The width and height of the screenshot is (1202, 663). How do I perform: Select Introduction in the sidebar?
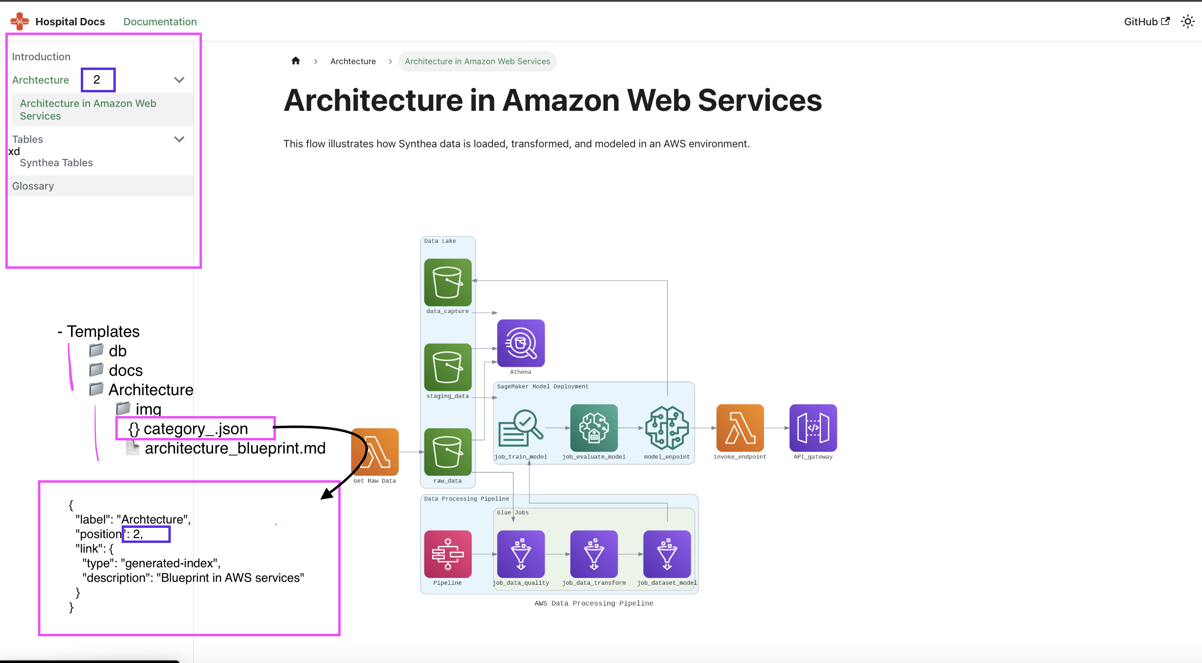pos(41,56)
